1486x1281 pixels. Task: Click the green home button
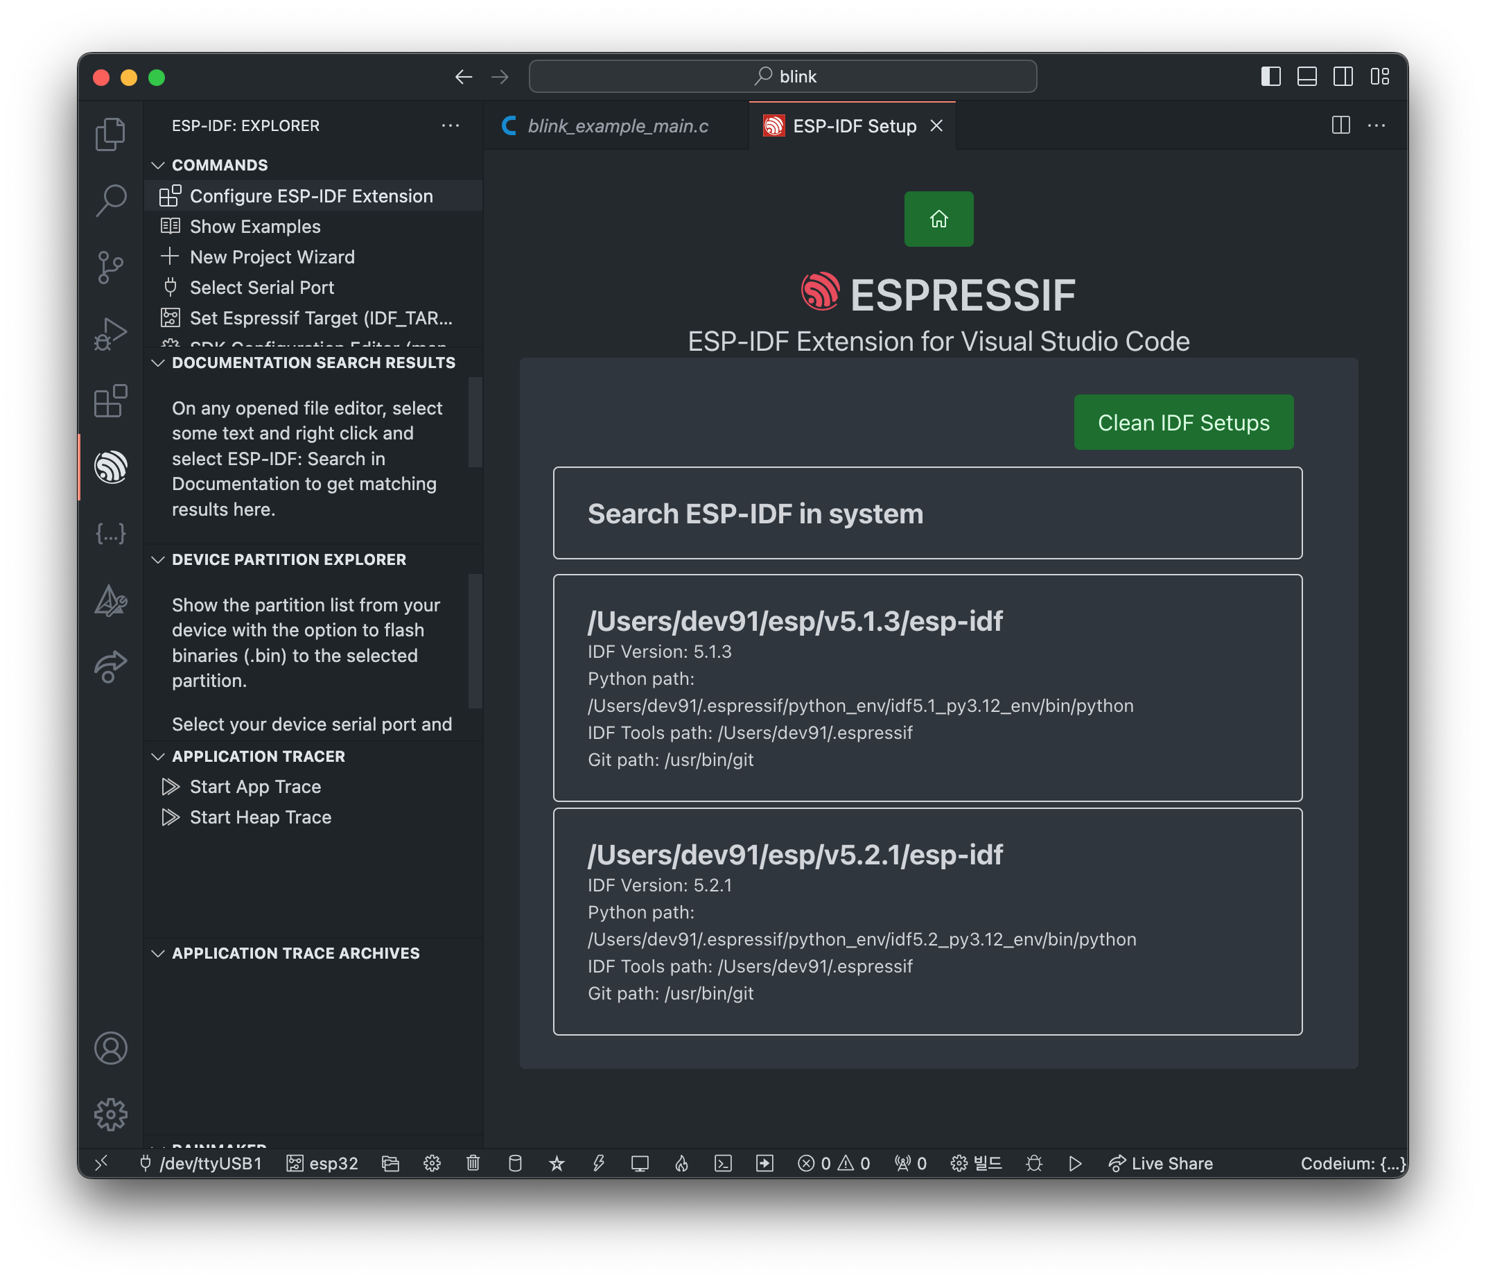(x=938, y=219)
